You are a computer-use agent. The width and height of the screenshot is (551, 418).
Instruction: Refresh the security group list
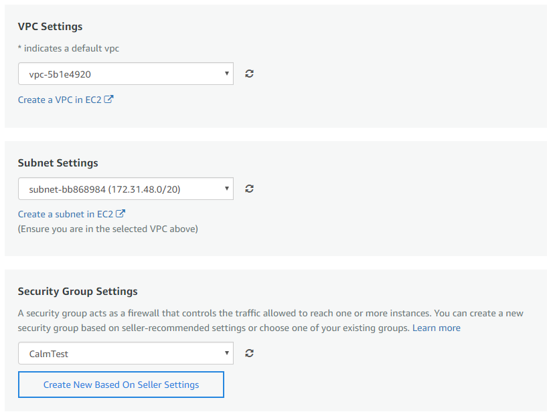249,353
